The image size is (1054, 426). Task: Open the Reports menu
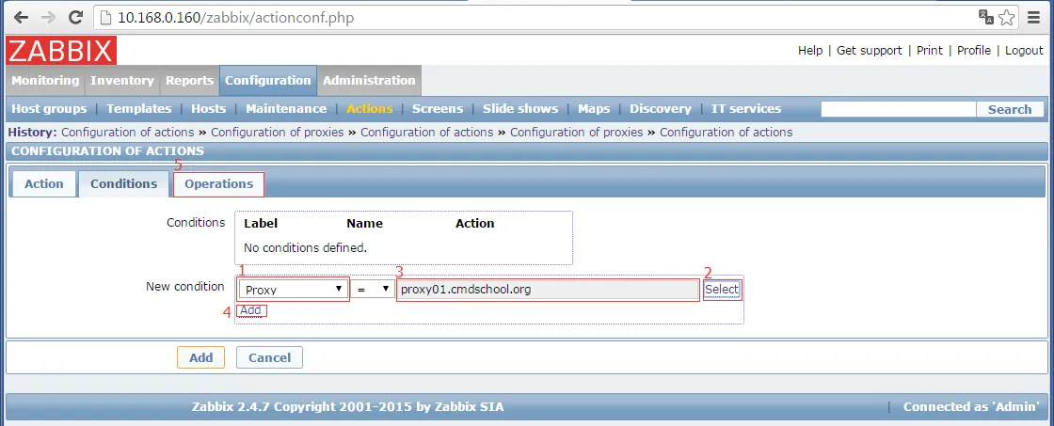point(189,80)
